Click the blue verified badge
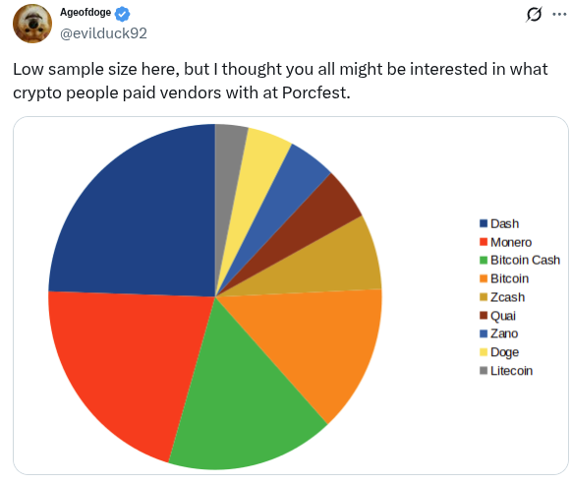This screenshot has height=483, width=570. click(122, 14)
